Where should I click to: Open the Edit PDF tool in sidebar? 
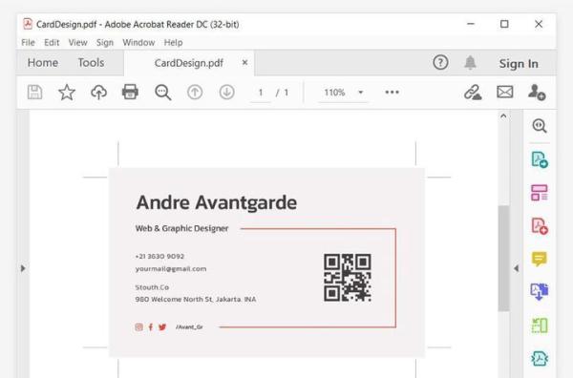[539, 193]
